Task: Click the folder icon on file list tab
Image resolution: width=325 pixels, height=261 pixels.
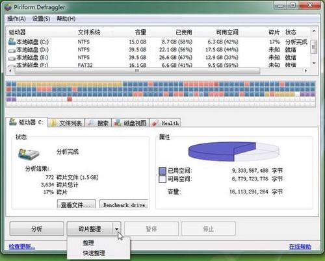Action: coord(53,123)
